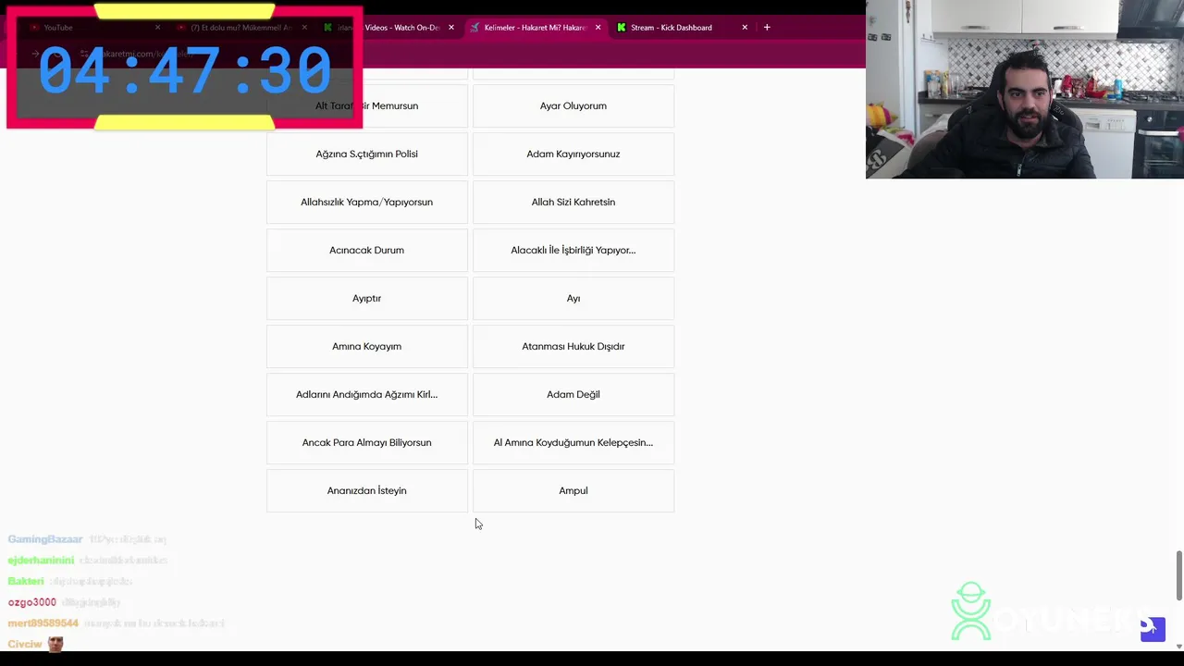The width and height of the screenshot is (1184, 666).
Task: Click chat username ozgo3000
Action: coord(32,602)
